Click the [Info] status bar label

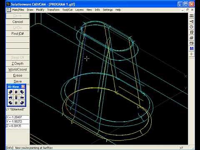pos(10,148)
